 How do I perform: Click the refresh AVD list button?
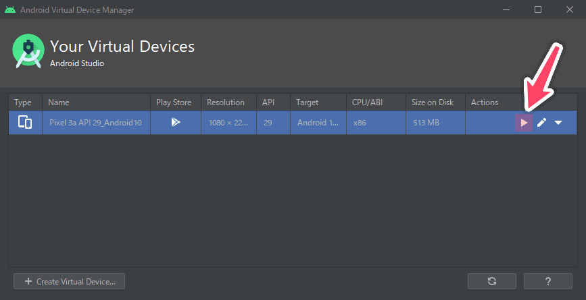(492, 281)
